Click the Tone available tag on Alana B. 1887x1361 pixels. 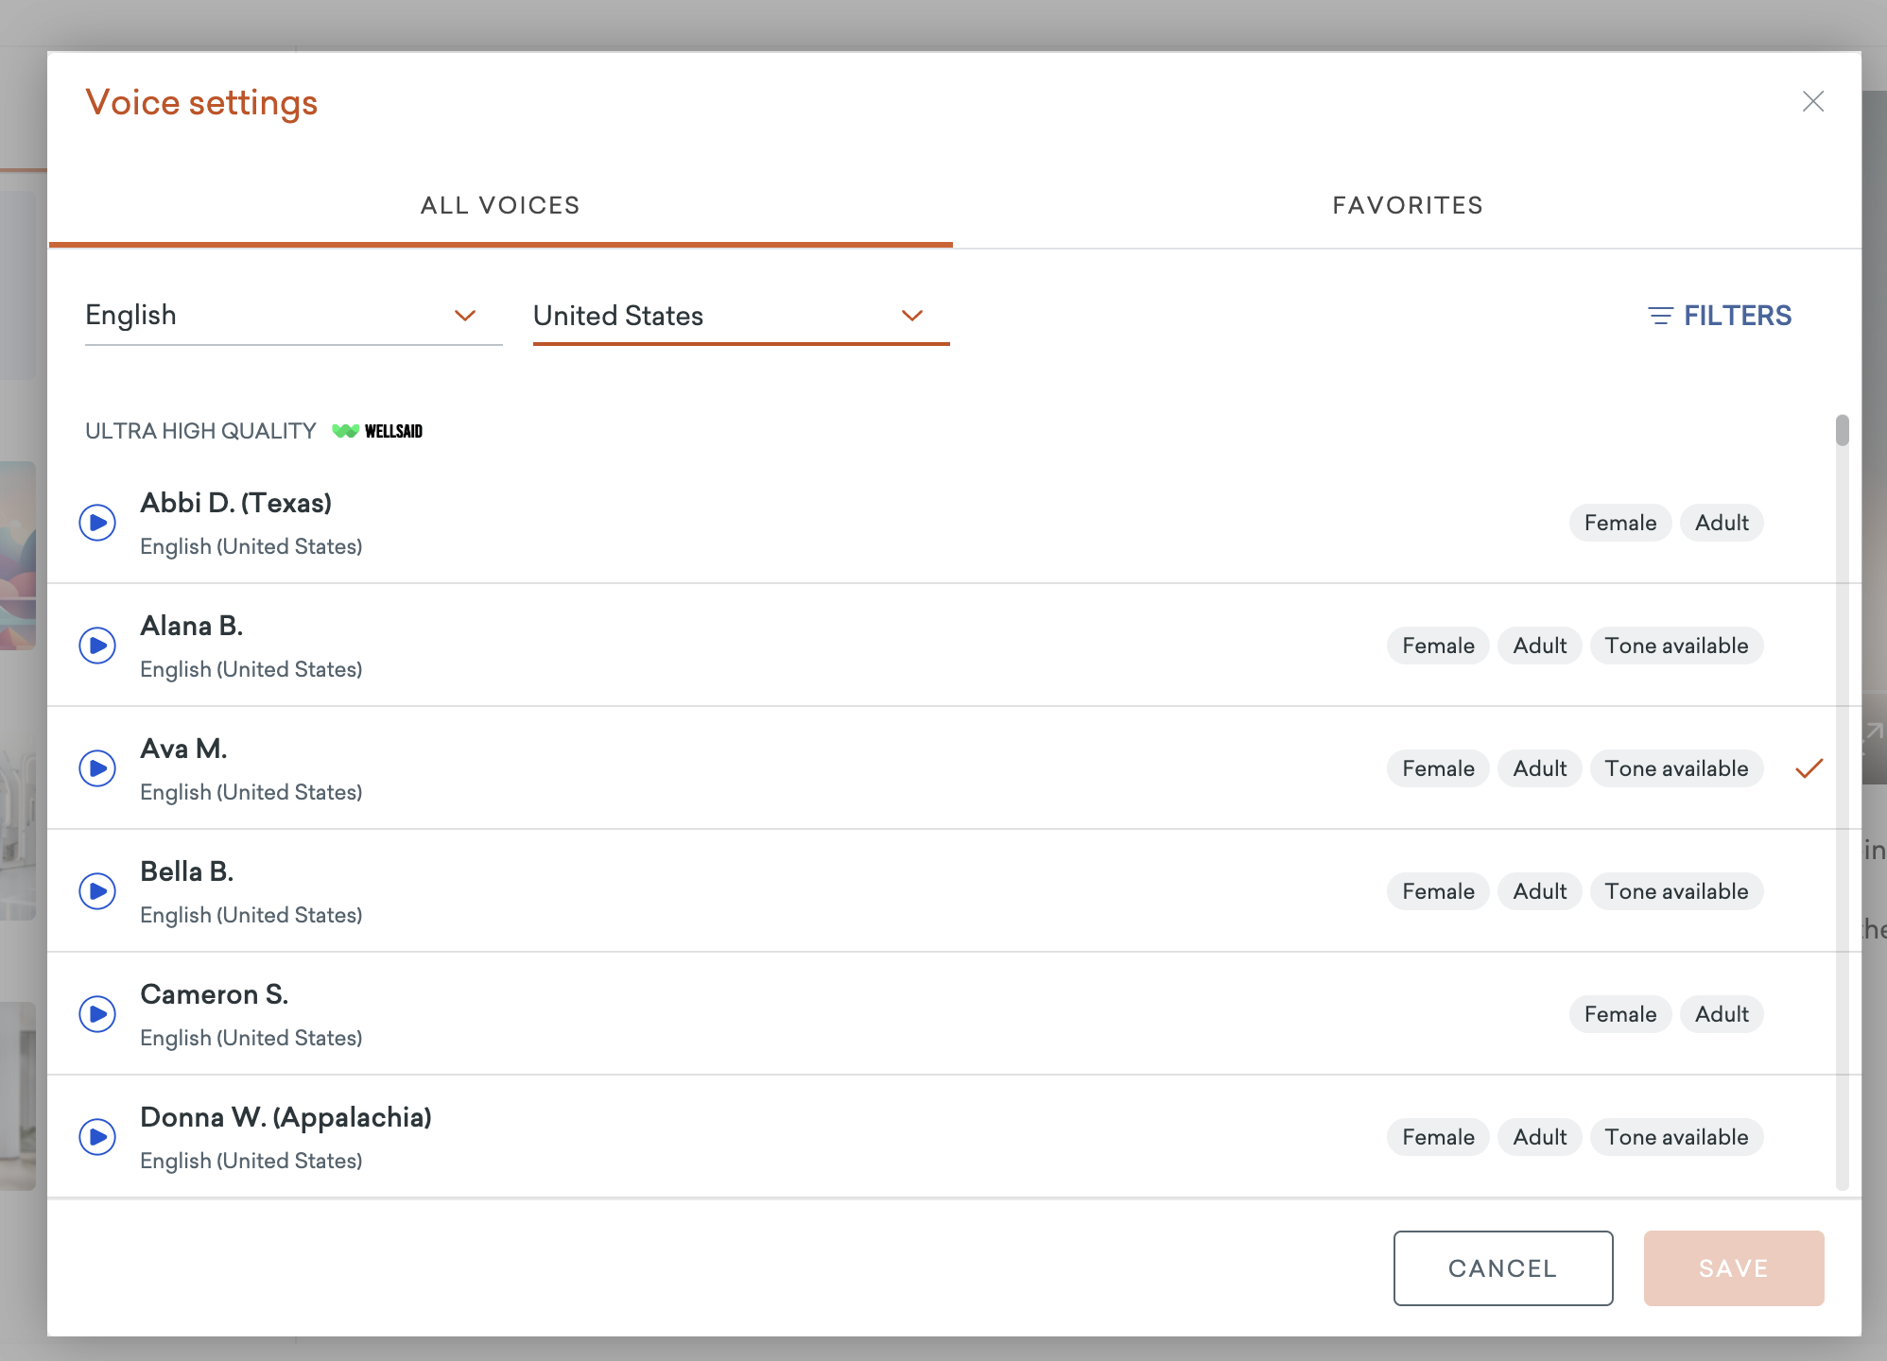[x=1676, y=646]
